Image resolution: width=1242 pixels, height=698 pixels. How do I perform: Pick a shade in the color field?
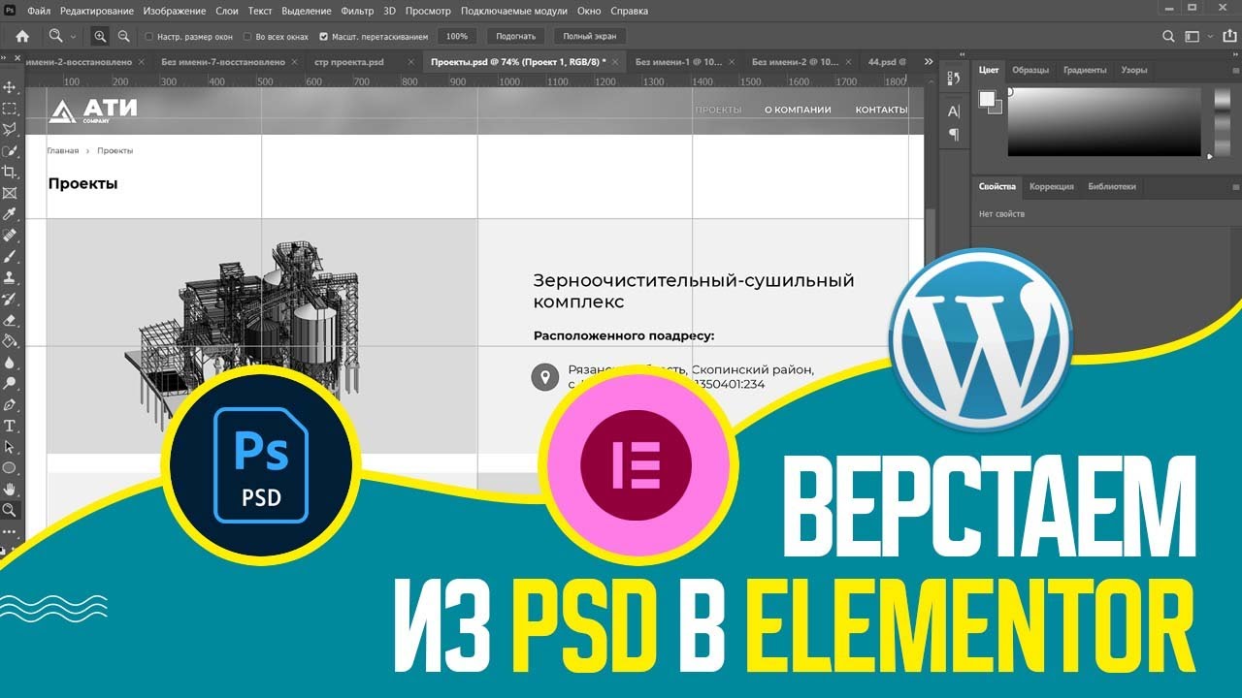coord(1104,121)
